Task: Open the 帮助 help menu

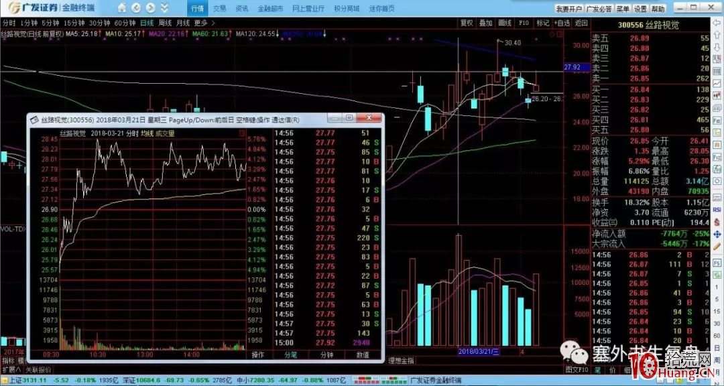Action: 658,9
